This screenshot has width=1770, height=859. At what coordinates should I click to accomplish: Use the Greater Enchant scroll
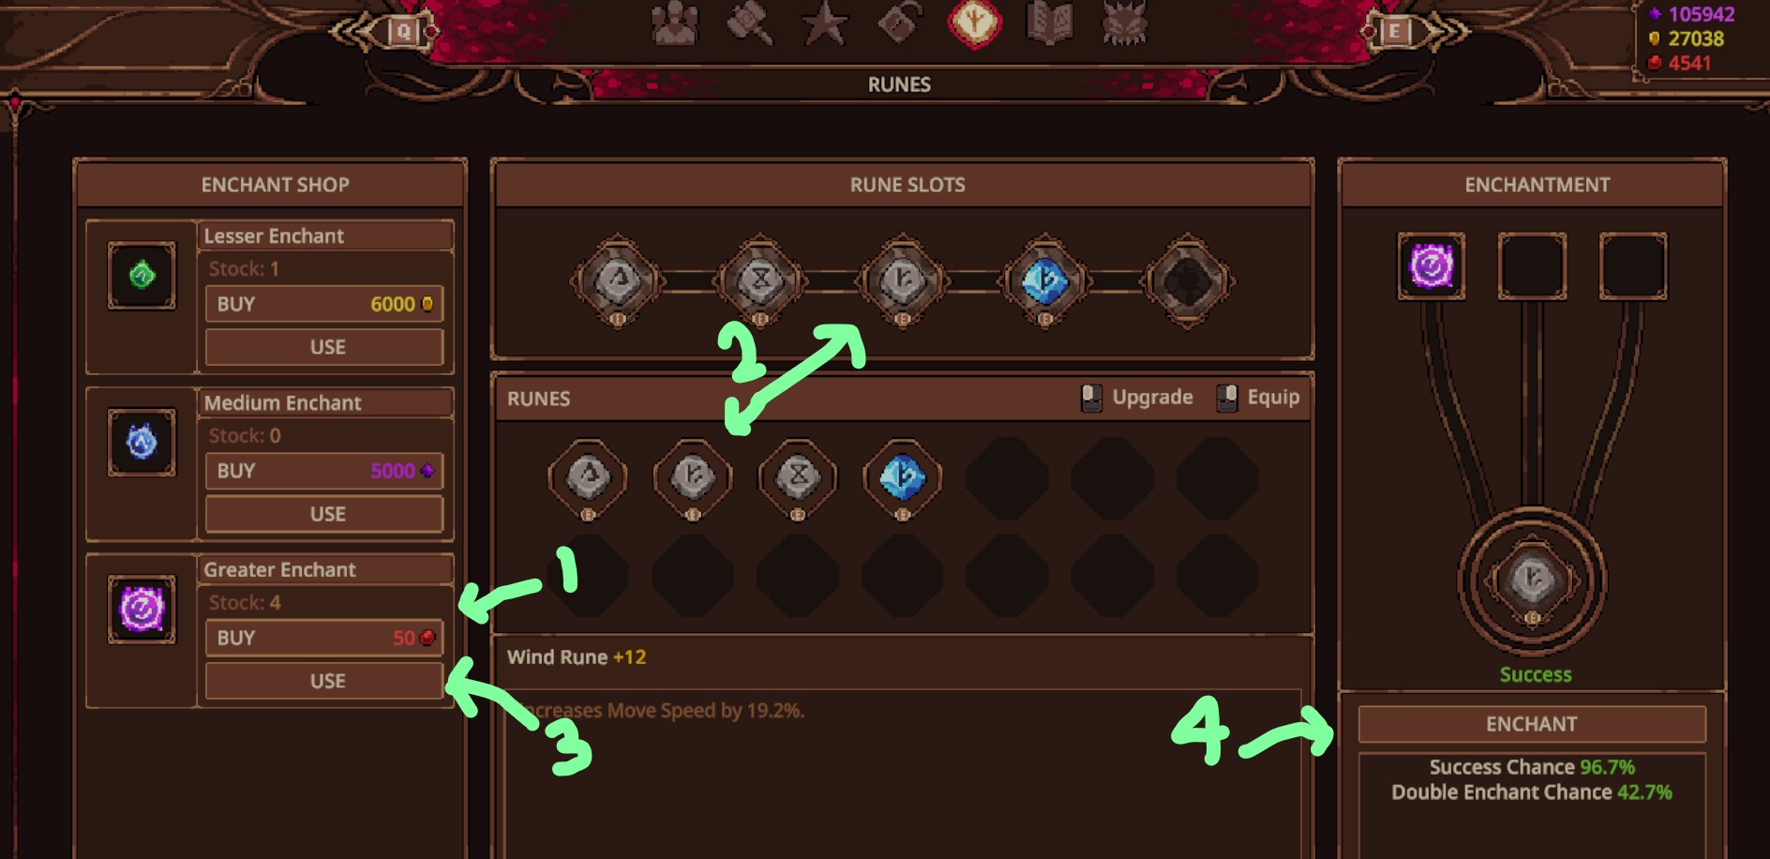pyautogui.click(x=324, y=681)
